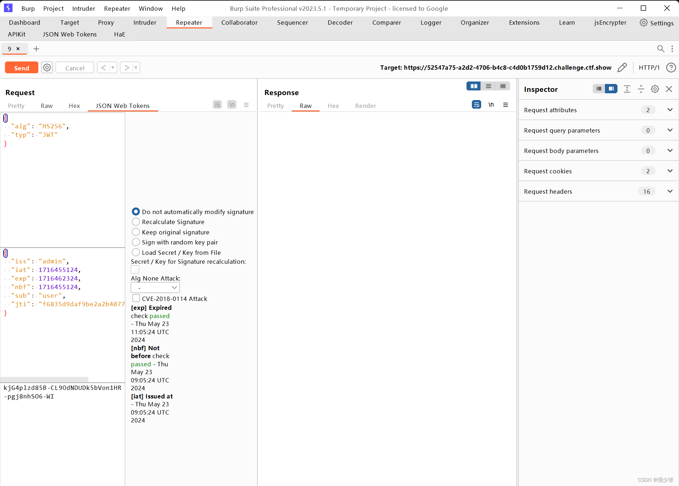Viewport: 679px width, 486px height.
Task: Switch to Response Pretty tab
Action: [x=275, y=106]
